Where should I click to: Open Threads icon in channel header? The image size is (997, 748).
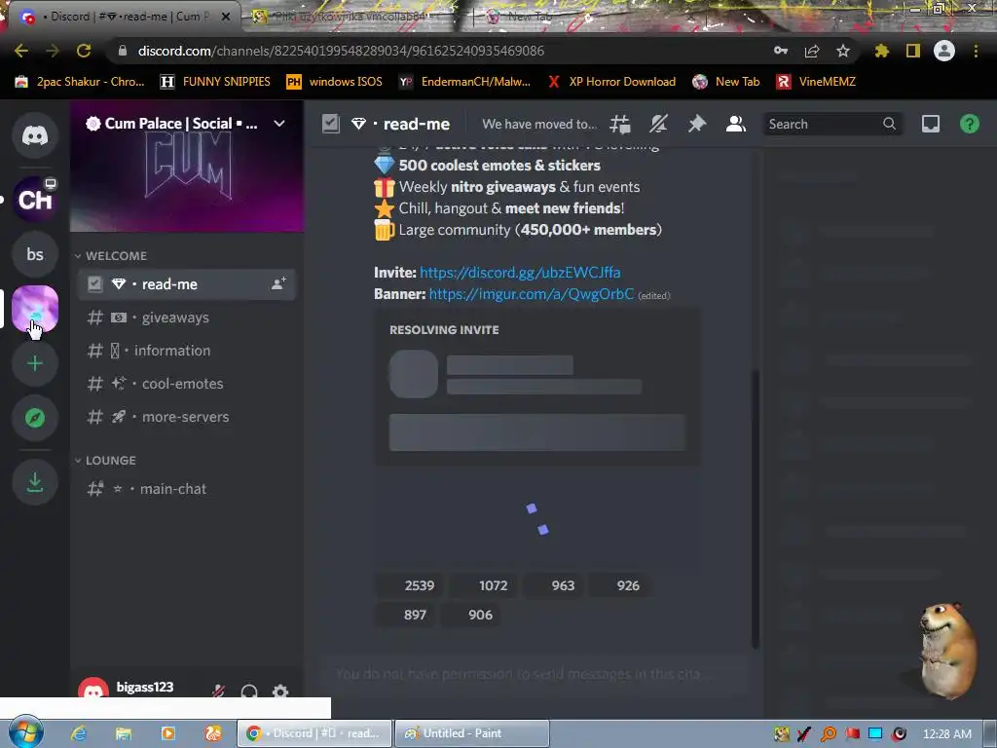point(620,124)
